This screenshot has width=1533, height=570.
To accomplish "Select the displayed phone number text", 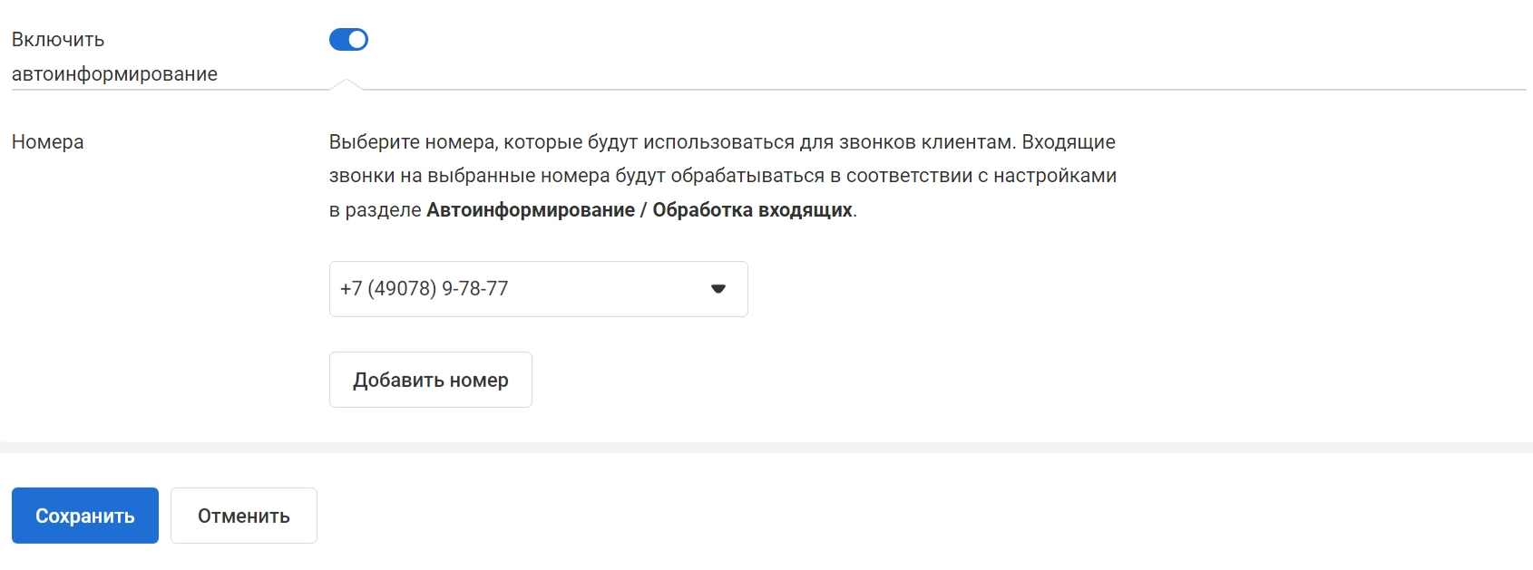I will 425,289.
